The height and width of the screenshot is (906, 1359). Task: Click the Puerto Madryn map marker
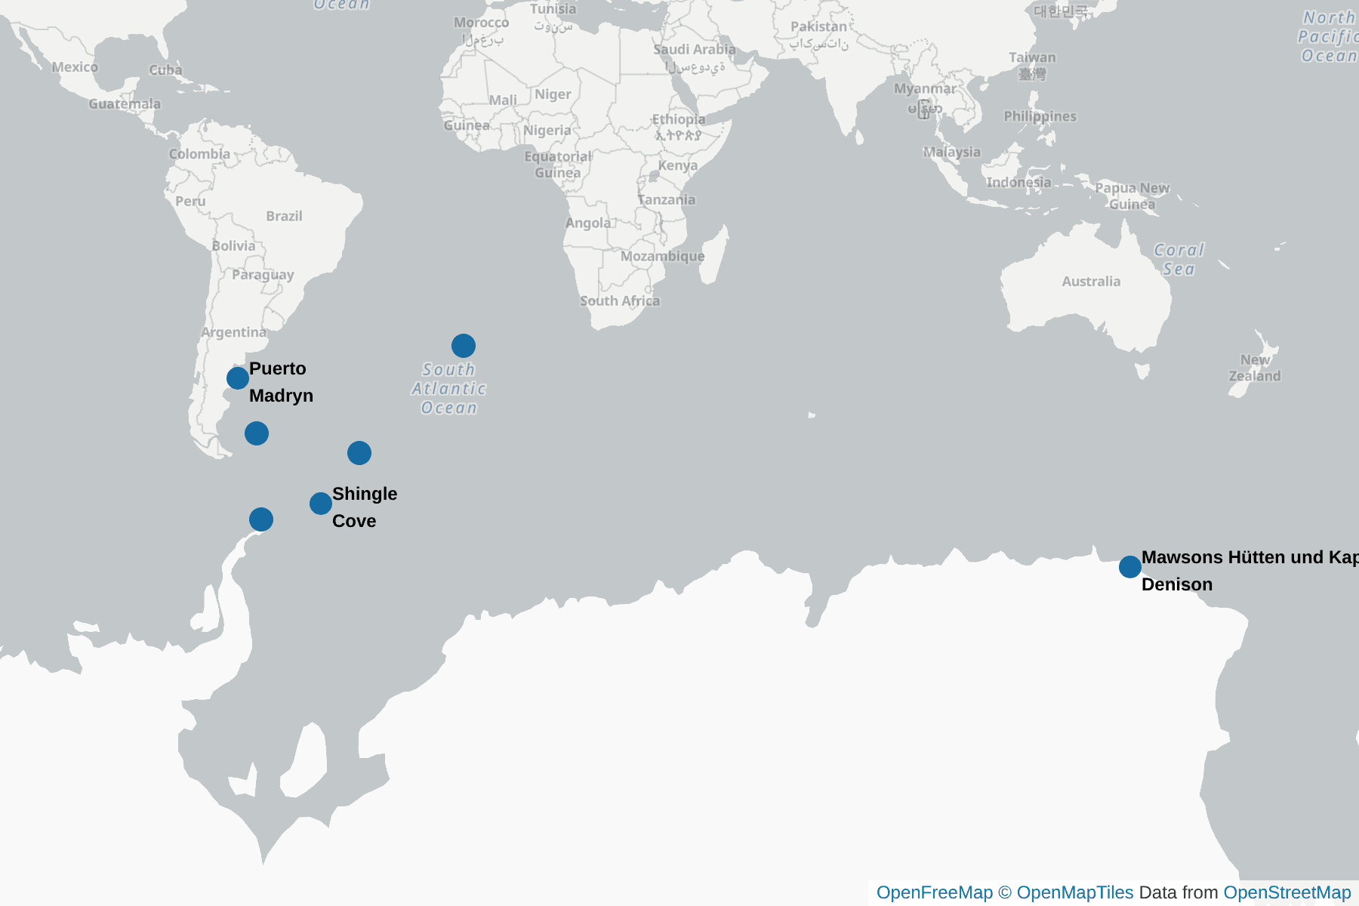[x=238, y=377]
